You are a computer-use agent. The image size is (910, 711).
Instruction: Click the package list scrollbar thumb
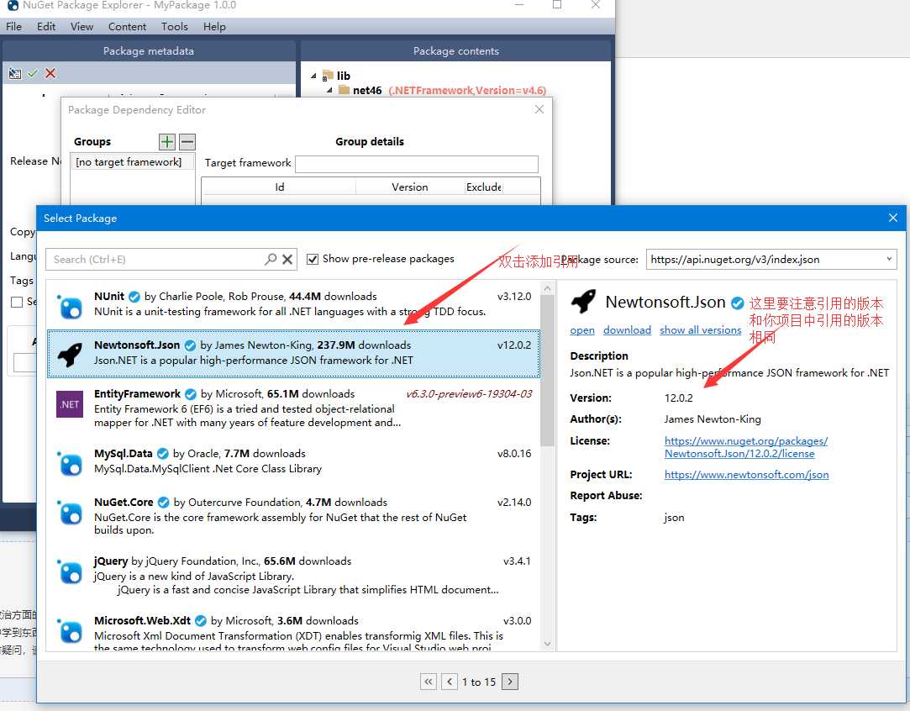[547, 371]
